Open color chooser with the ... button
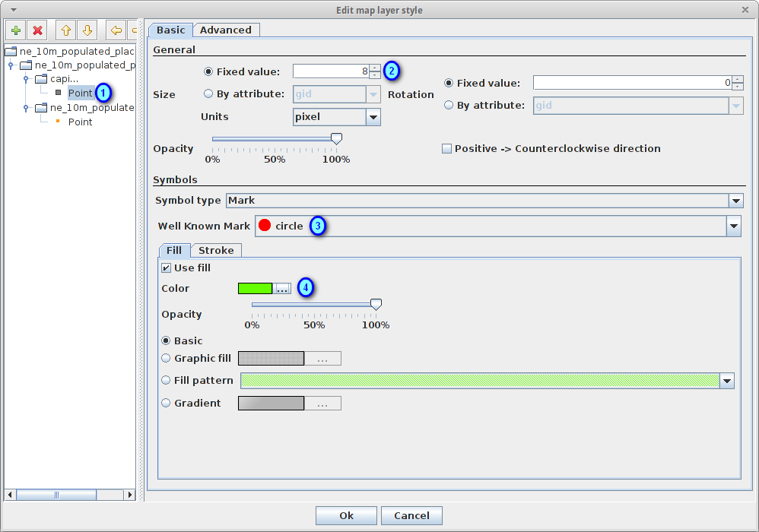The image size is (759, 532). [x=281, y=289]
